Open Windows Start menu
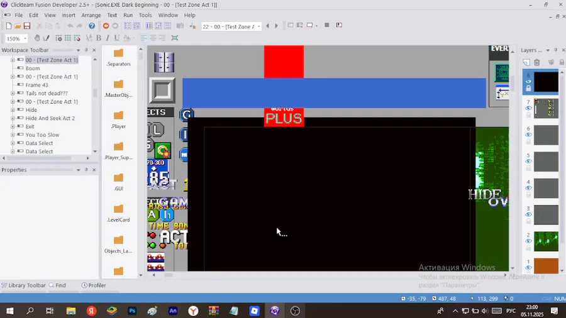The height and width of the screenshot is (318, 566). click(x=9, y=311)
